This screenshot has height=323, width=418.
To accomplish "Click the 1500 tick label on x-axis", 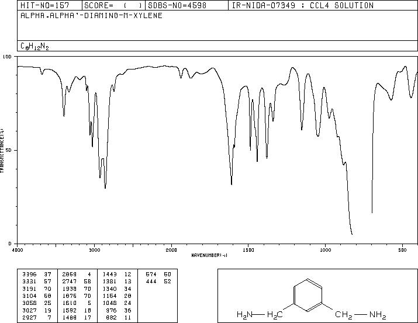I will [248, 250].
